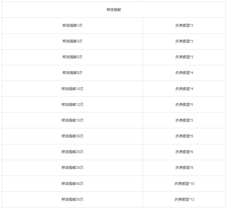Select the 帮派捐献1次 cell

coord(72,26)
